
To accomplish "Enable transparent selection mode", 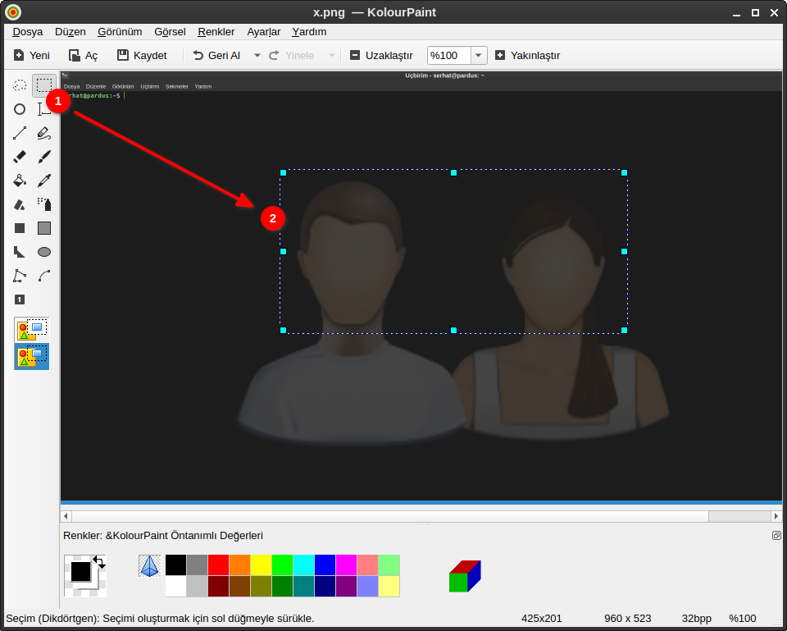I will tap(32, 356).
